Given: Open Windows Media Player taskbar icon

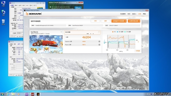Looking at the screenshot, I should click(19, 94).
